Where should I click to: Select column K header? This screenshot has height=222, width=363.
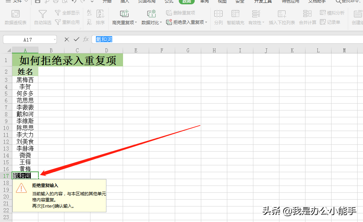[x=292, y=50]
